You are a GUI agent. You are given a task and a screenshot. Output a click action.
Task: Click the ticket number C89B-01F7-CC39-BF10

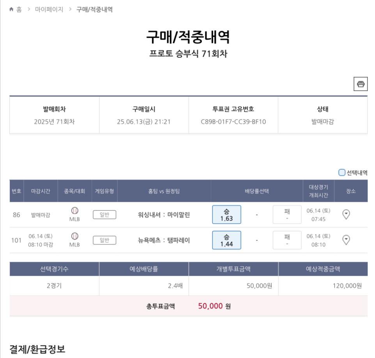coord(233,122)
